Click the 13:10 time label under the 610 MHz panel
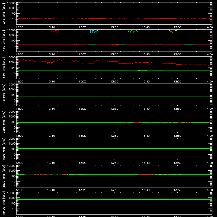217x217 pixels. click(x=51, y=82)
